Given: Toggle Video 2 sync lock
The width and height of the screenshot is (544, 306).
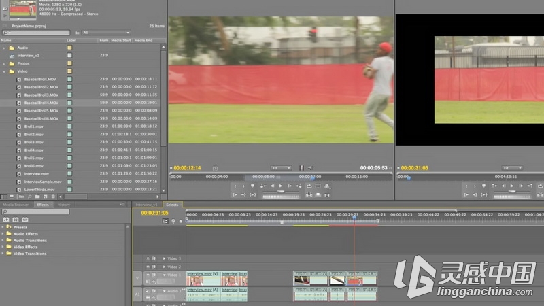Looking at the screenshot, I should 154,267.
